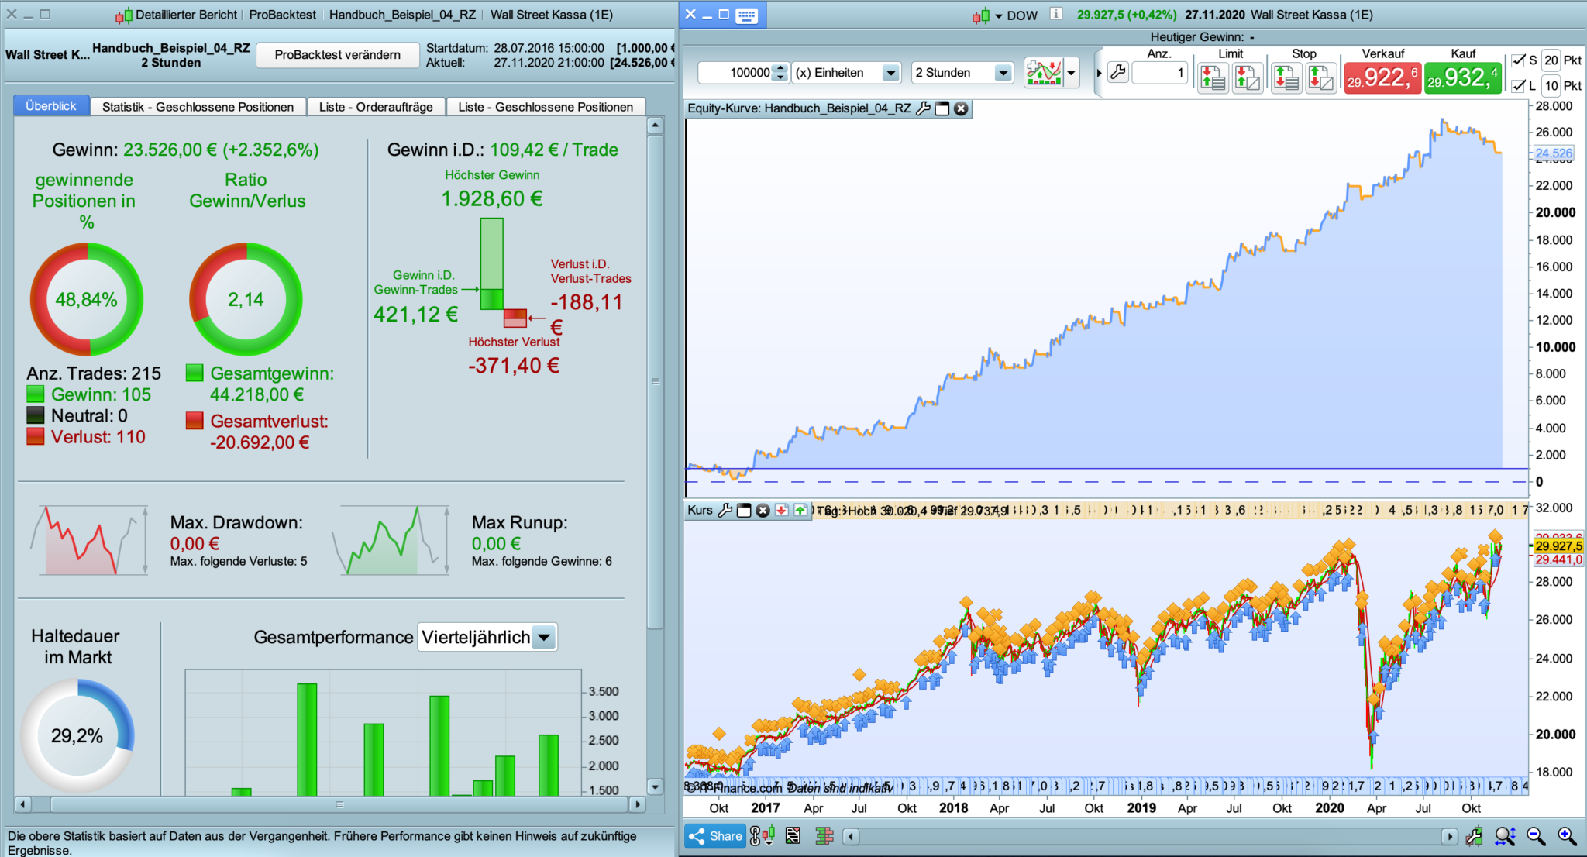Expand the (x) Einheiten dropdown
The image size is (1587, 857).
(x=891, y=73)
